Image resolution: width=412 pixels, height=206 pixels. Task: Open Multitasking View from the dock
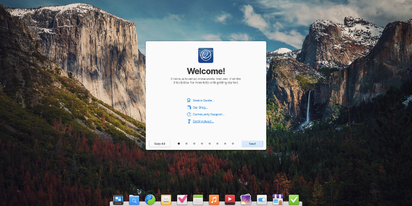pos(118,199)
